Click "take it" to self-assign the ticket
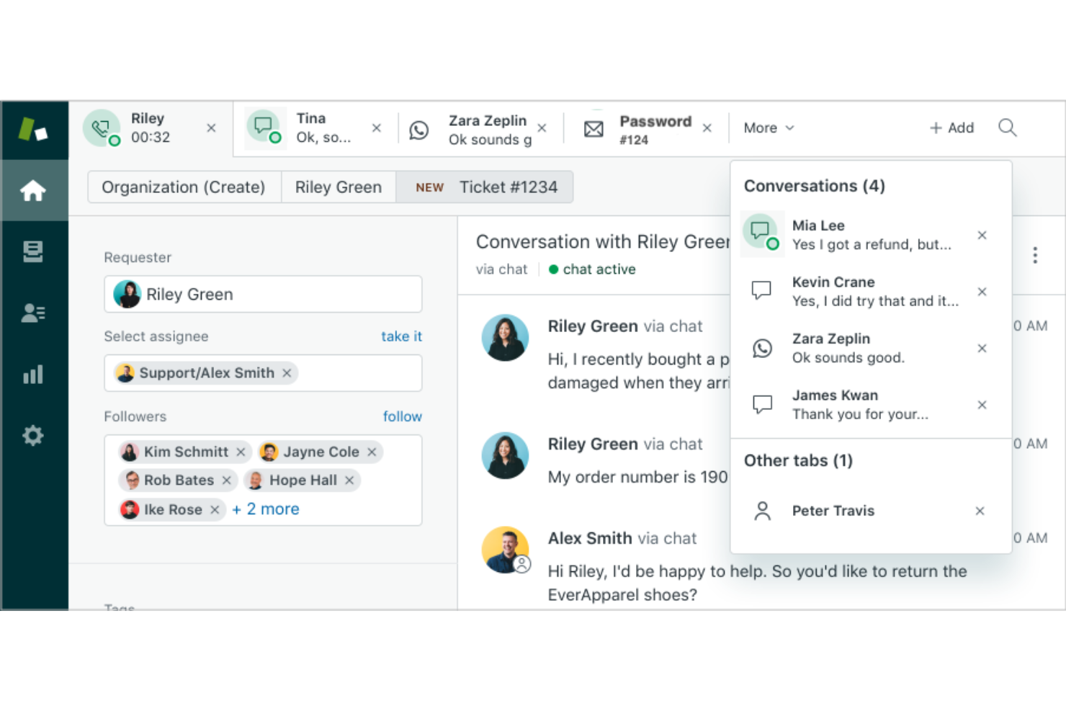The height and width of the screenshot is (711, 1066). coord(401,336)
